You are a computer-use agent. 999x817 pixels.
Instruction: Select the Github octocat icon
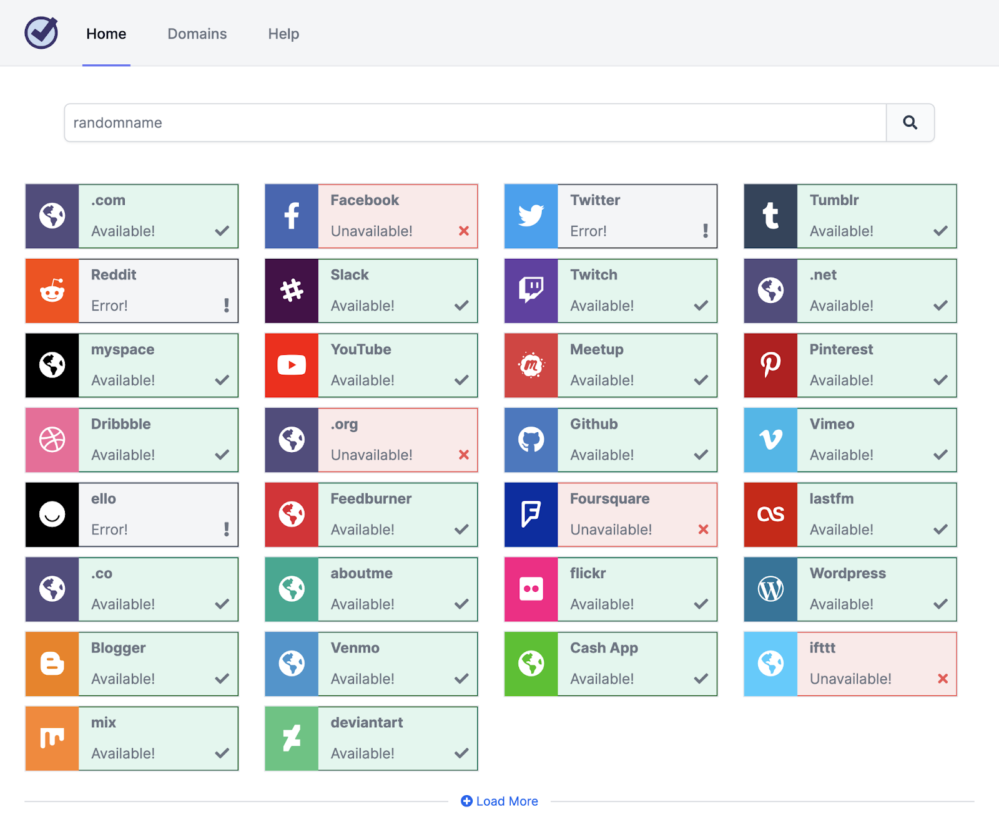tap(530, 440)
